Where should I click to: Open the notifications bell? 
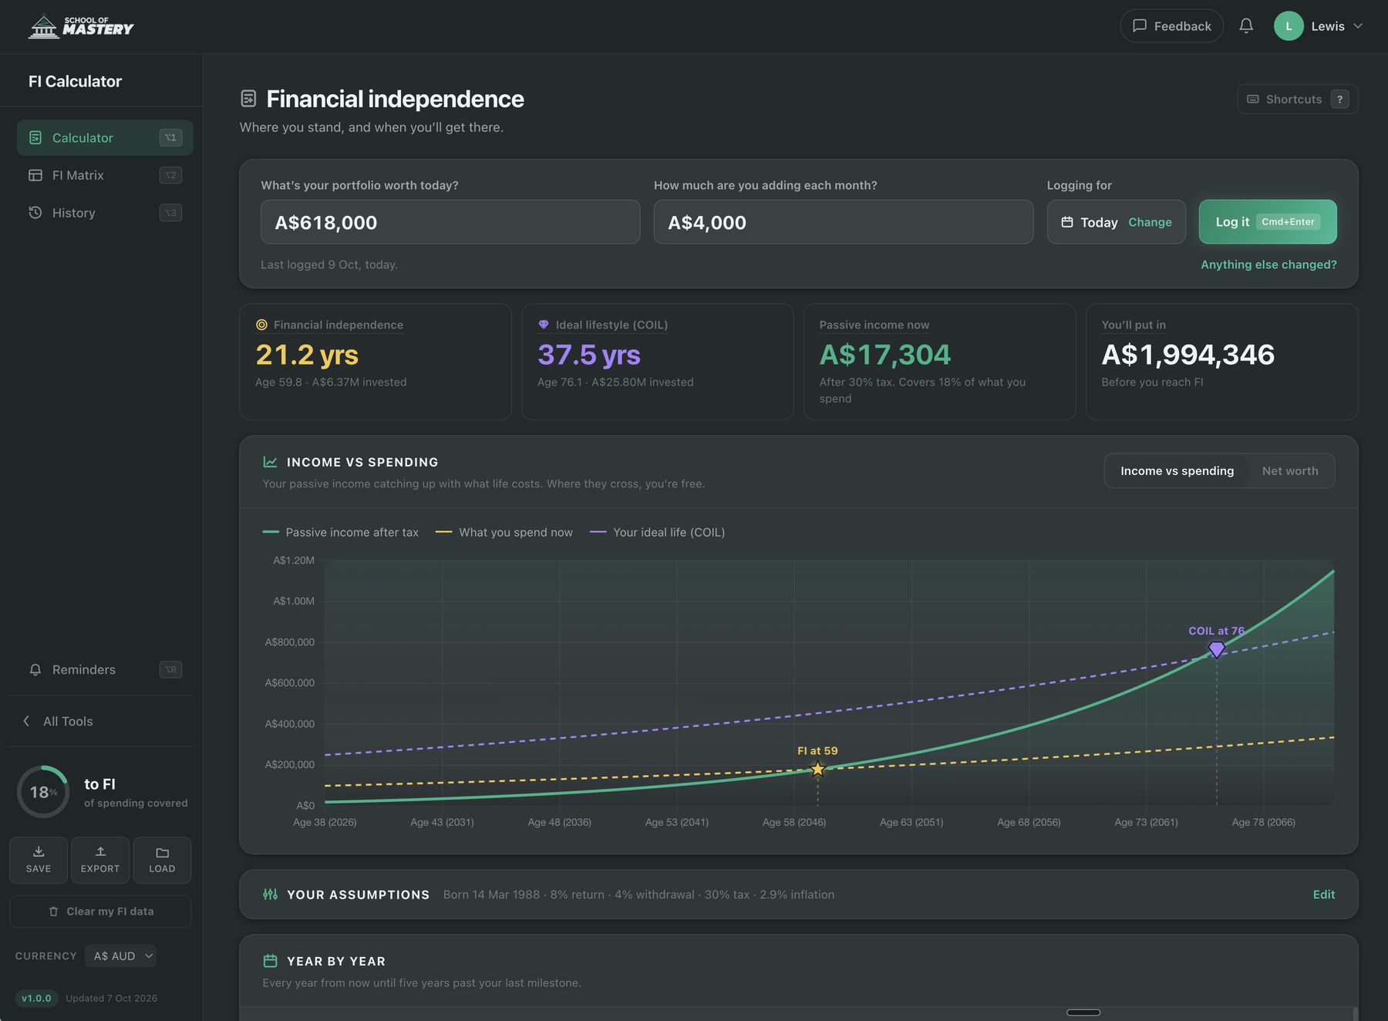(x=1246, y=26)
